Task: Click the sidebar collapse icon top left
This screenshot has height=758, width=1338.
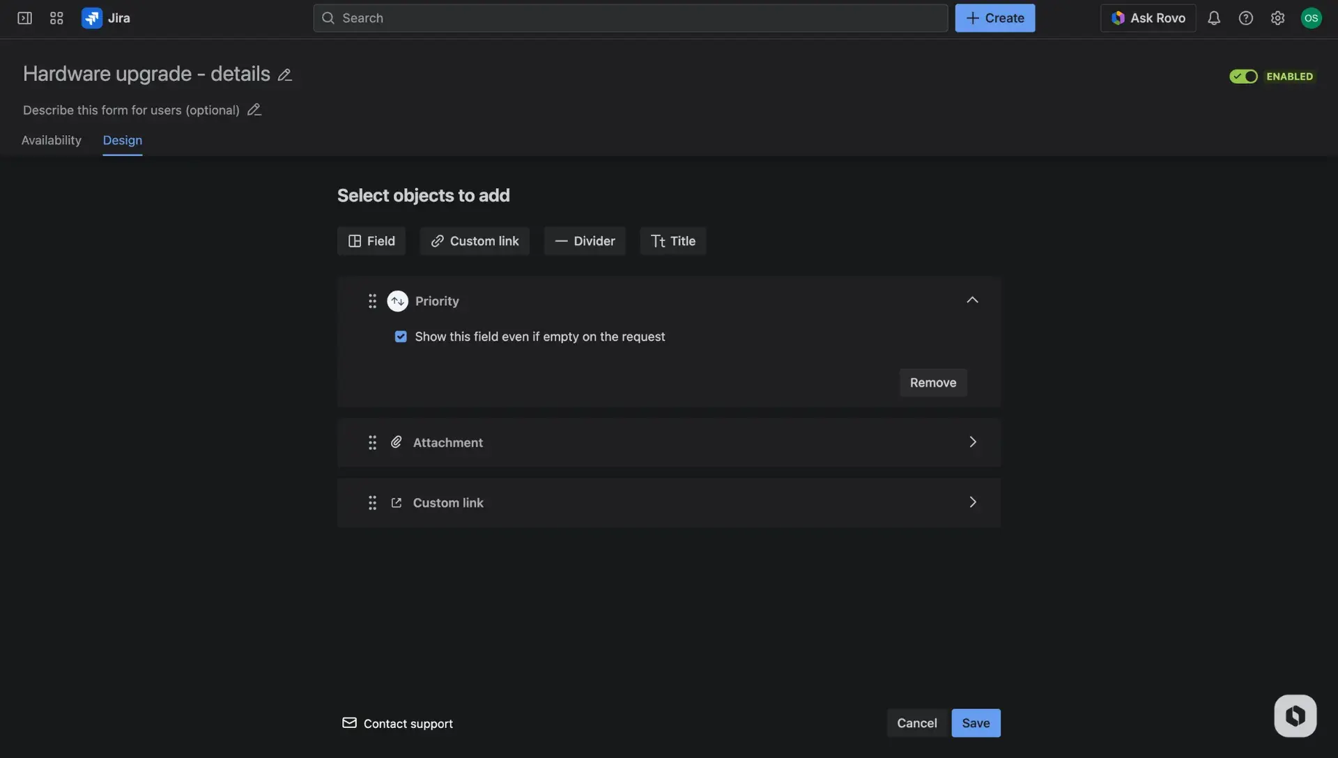Action: (24, 18)
